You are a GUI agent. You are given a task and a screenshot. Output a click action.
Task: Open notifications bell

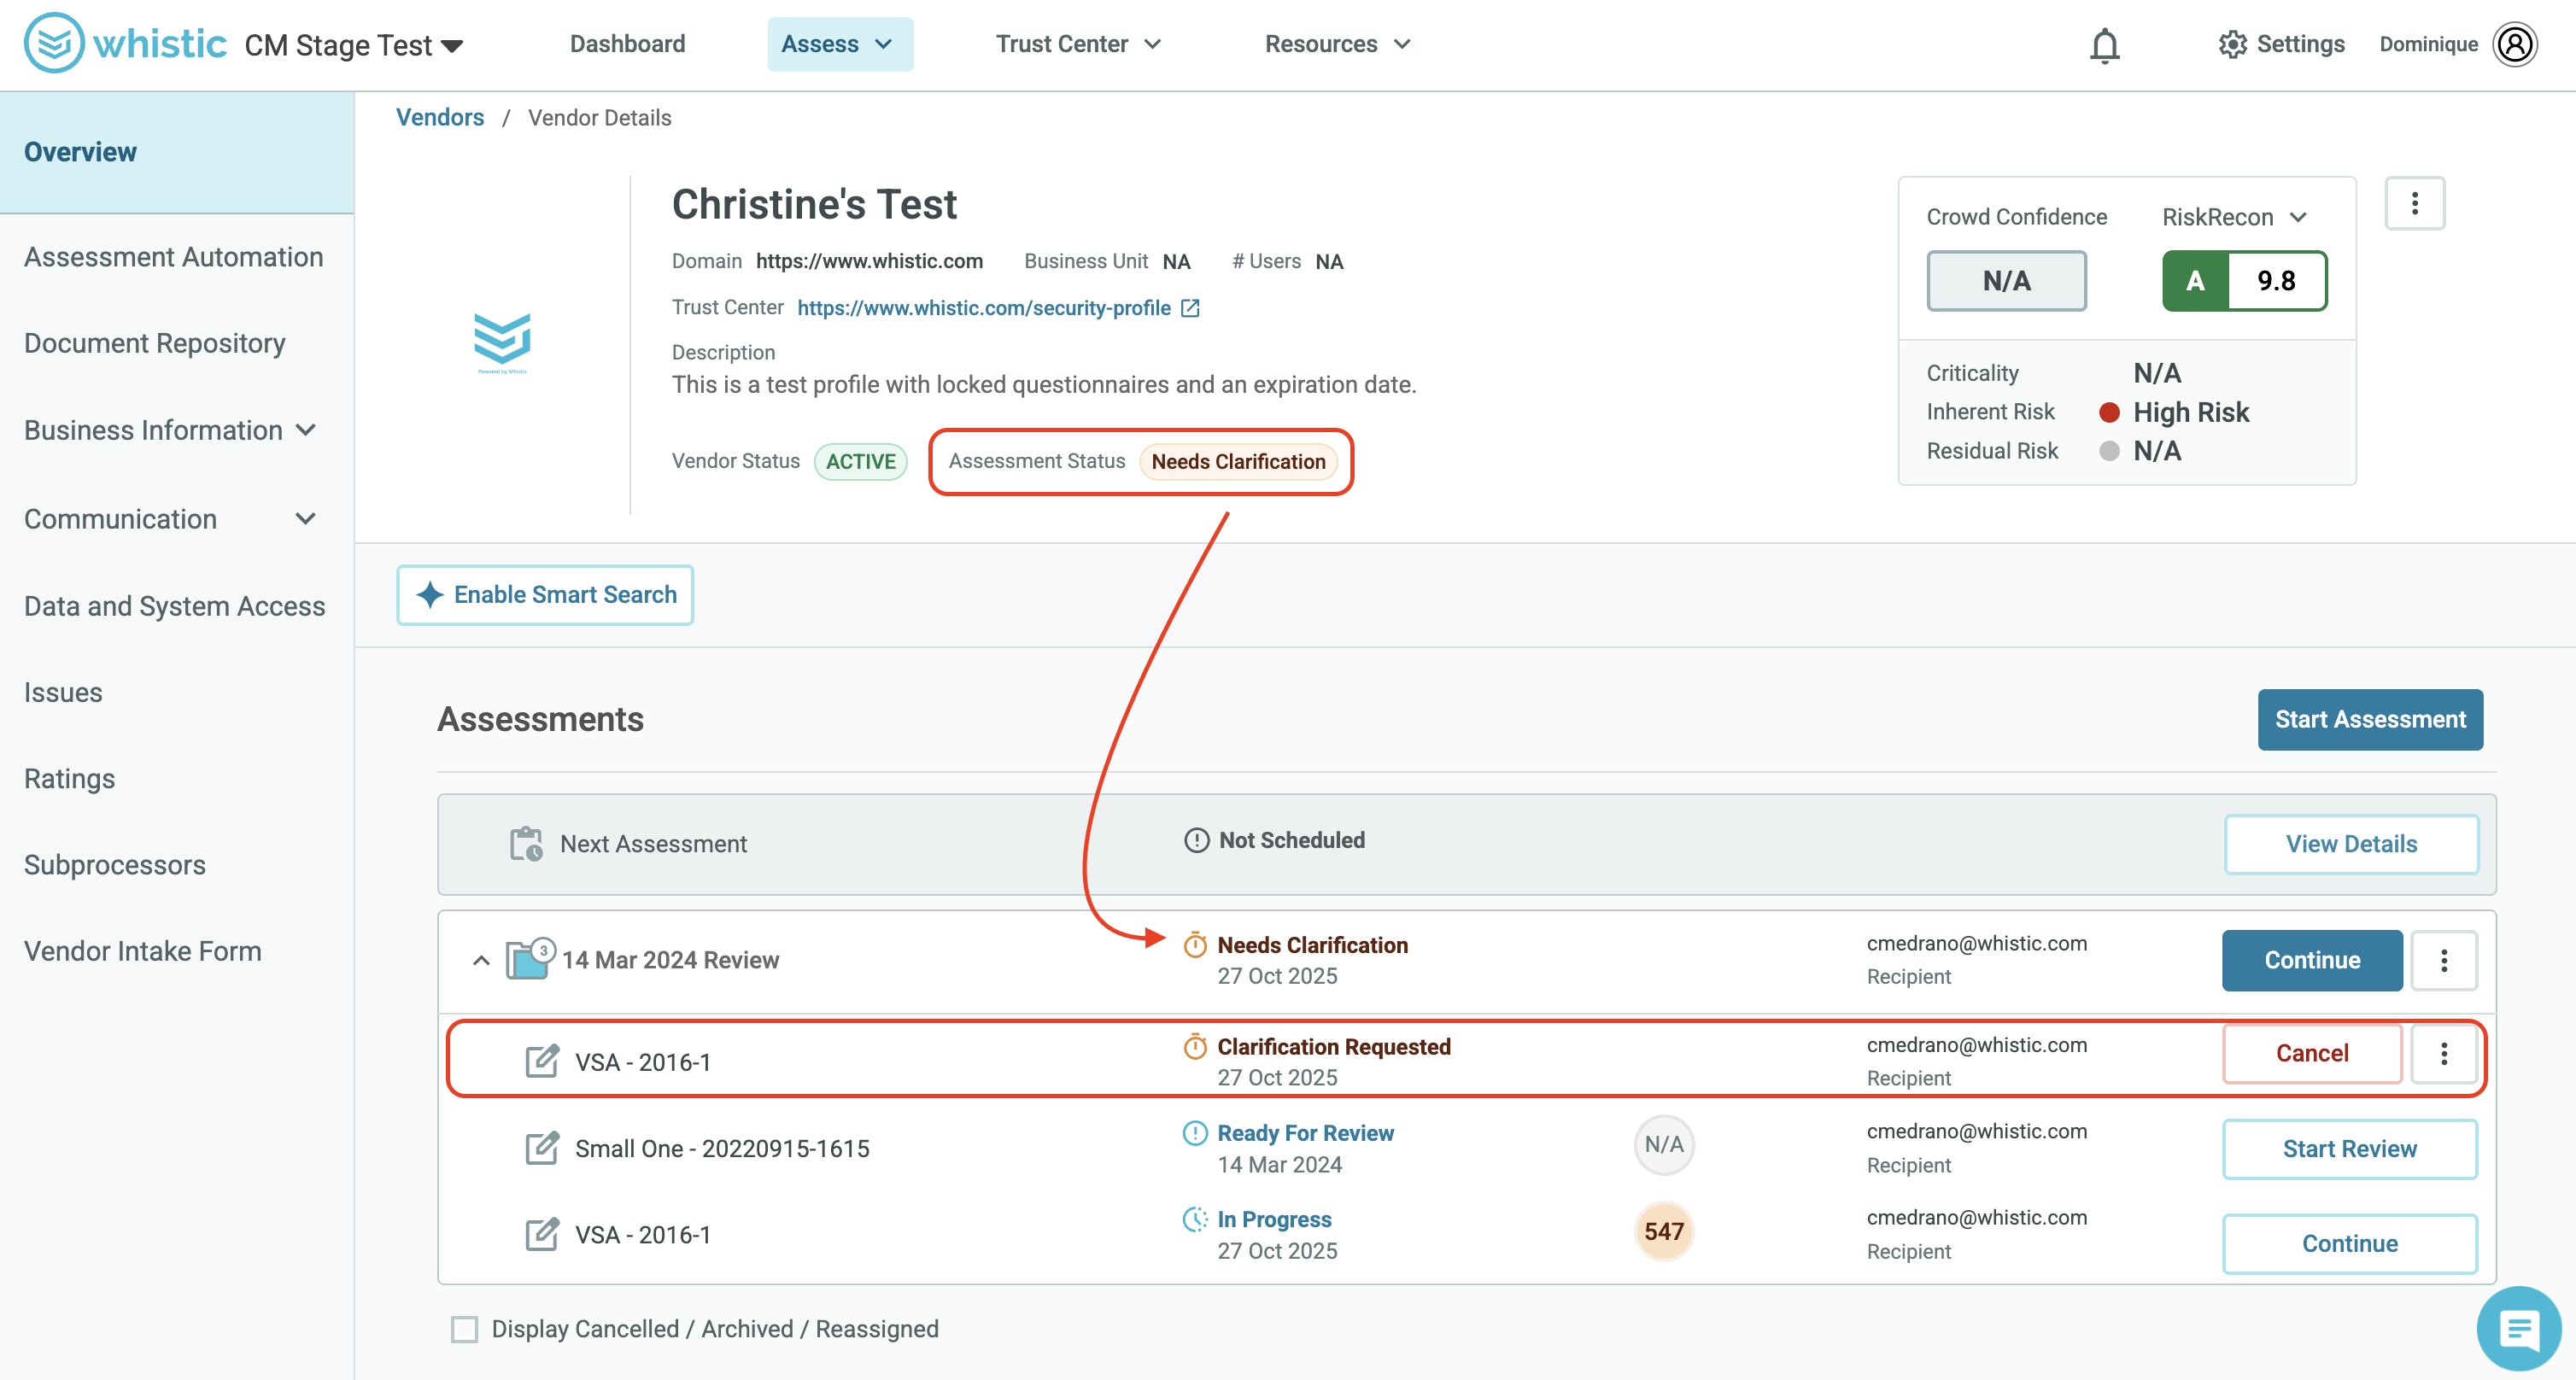[x=2104, y=45]
